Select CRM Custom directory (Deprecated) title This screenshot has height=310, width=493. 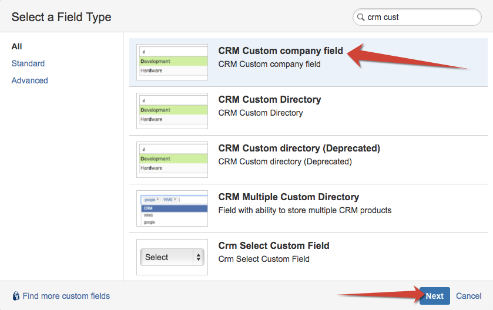click(x=299, y=149)
